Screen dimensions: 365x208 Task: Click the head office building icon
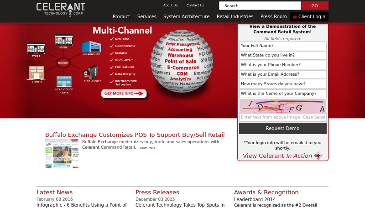(x=64, y=82)
